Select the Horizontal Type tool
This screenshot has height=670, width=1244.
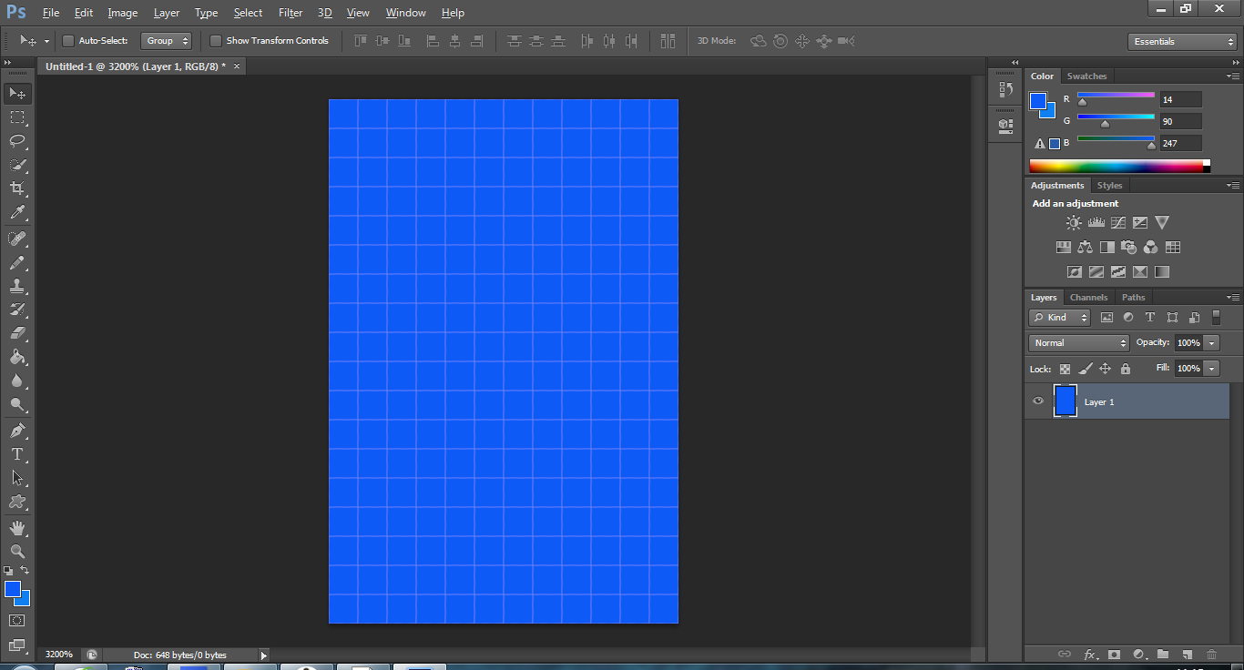16,454
